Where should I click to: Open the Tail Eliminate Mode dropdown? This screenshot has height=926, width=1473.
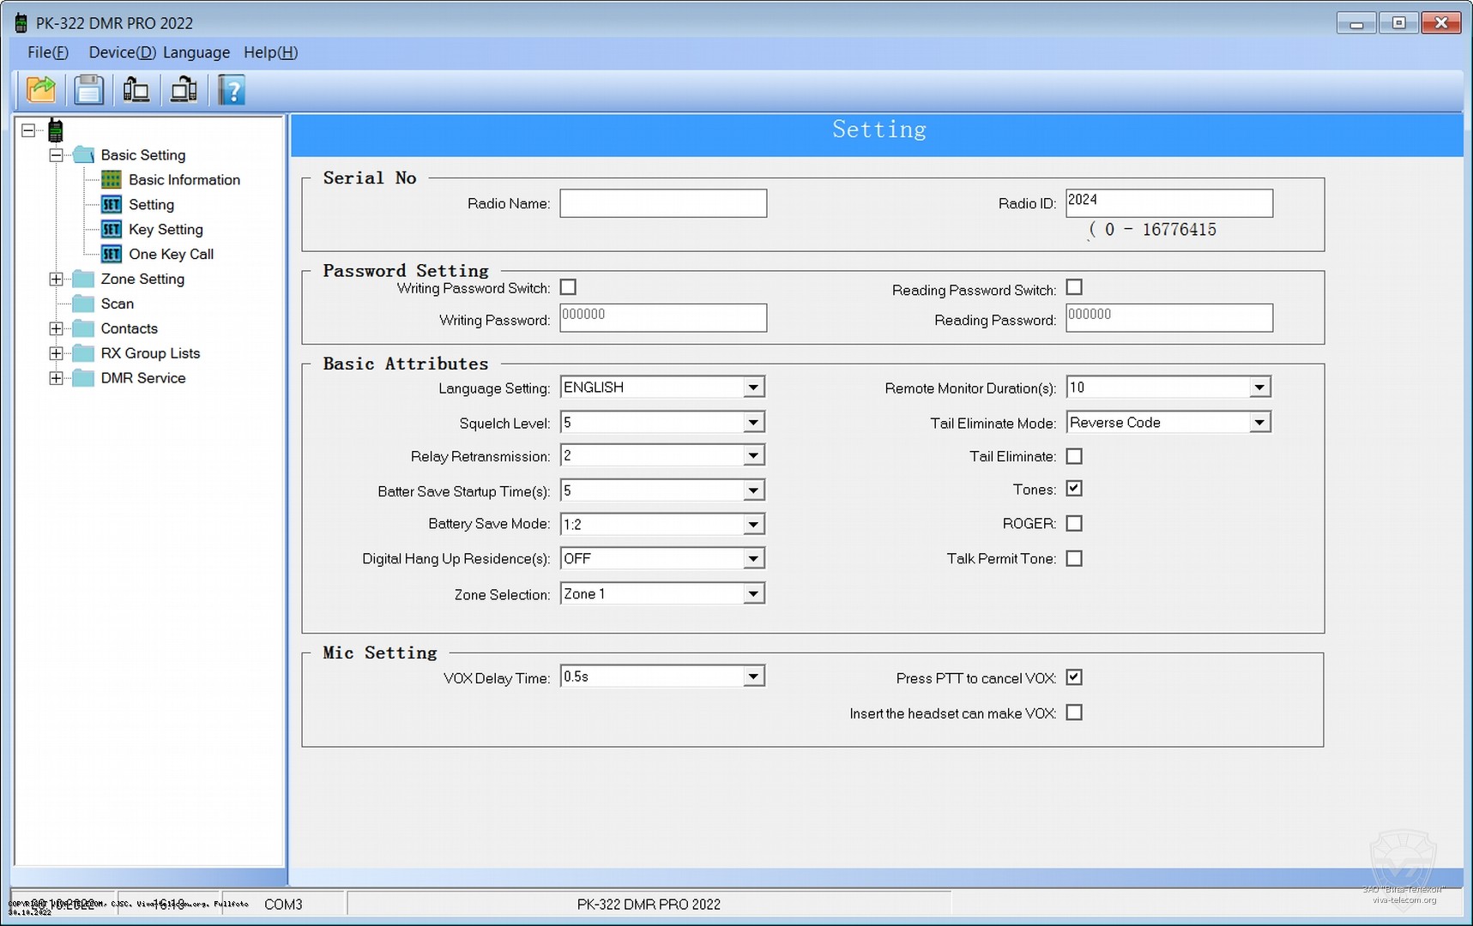coord(1259,423)
